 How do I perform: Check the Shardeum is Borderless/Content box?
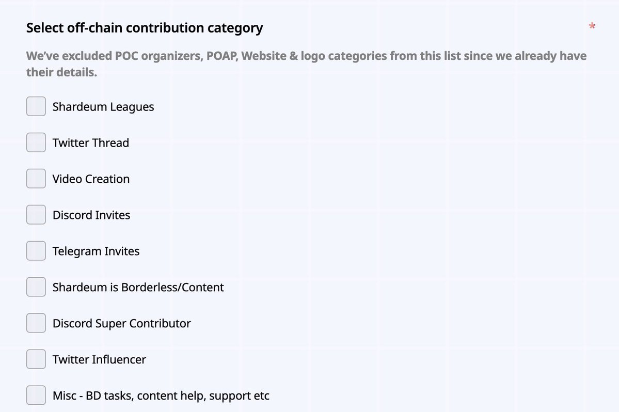[36, 287]
